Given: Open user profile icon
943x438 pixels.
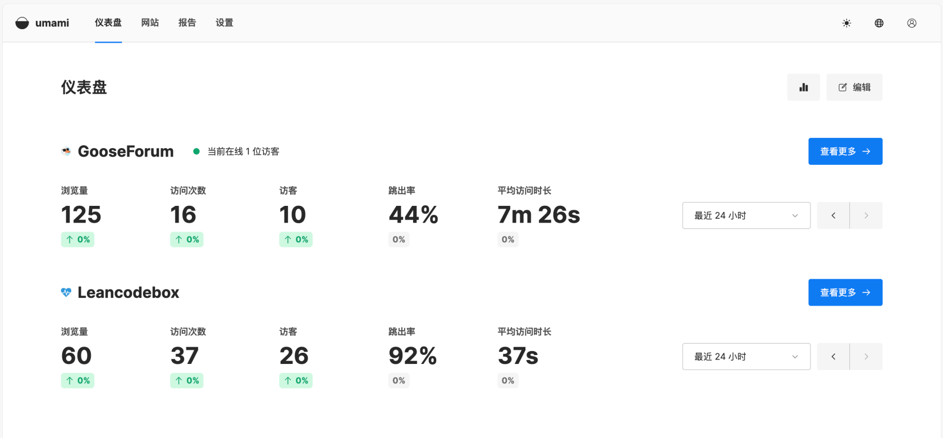Looking at the screenshot, I should pyautogui.click(x=912, y=23).
